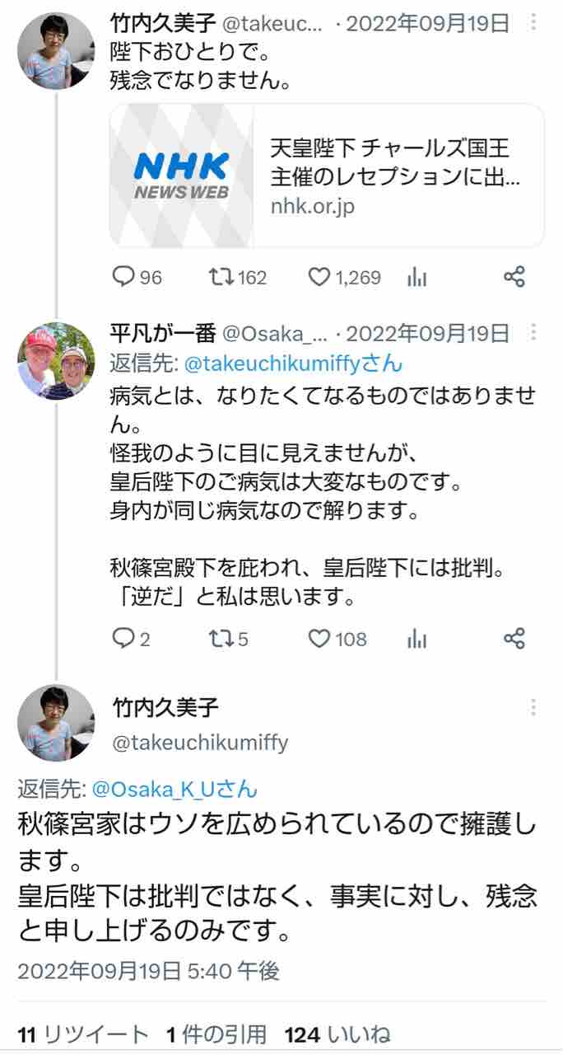Open the @Osaka_K_Uさん reply-to mention
The height and width of the screenshot is (1055, 563).
[x=174, y=789]
